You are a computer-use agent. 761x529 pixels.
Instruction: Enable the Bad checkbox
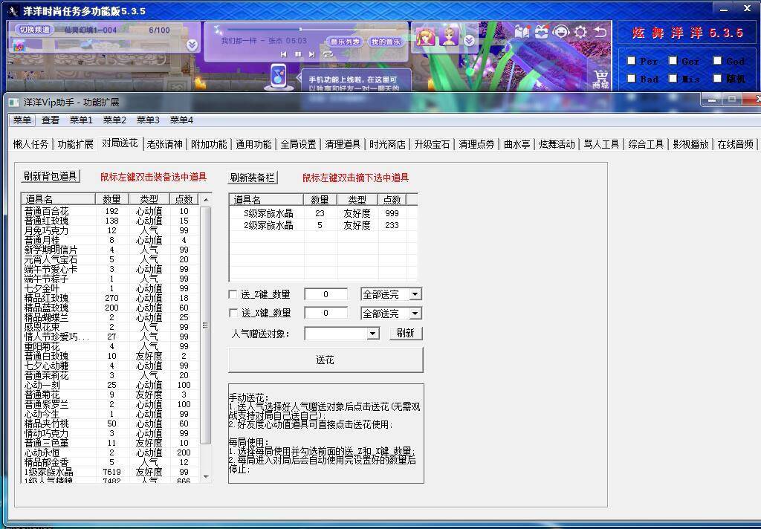coord(631,78)
